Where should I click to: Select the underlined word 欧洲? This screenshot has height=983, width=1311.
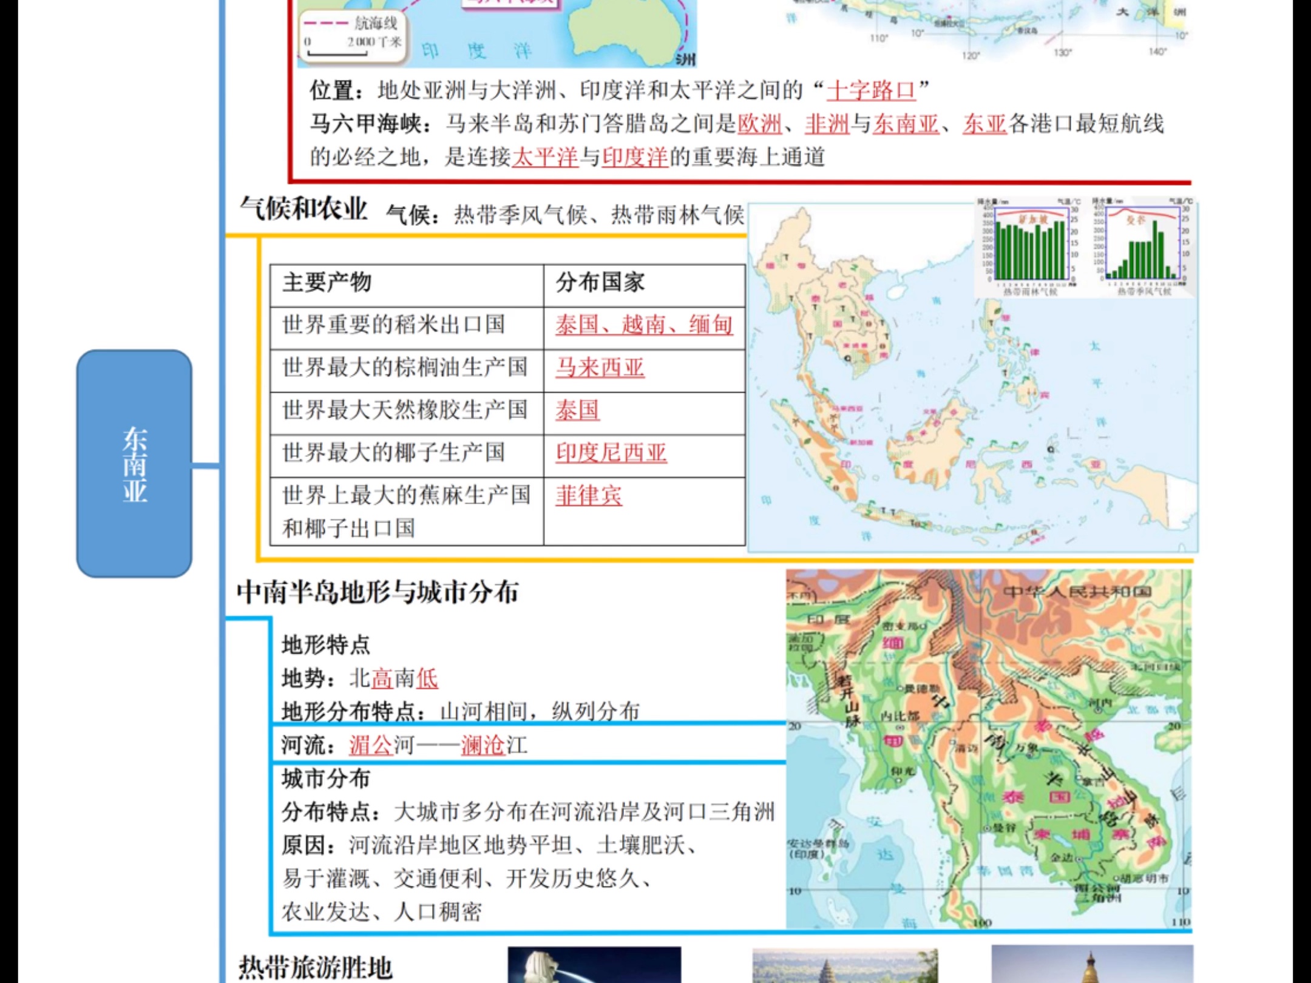coord(760,124)
